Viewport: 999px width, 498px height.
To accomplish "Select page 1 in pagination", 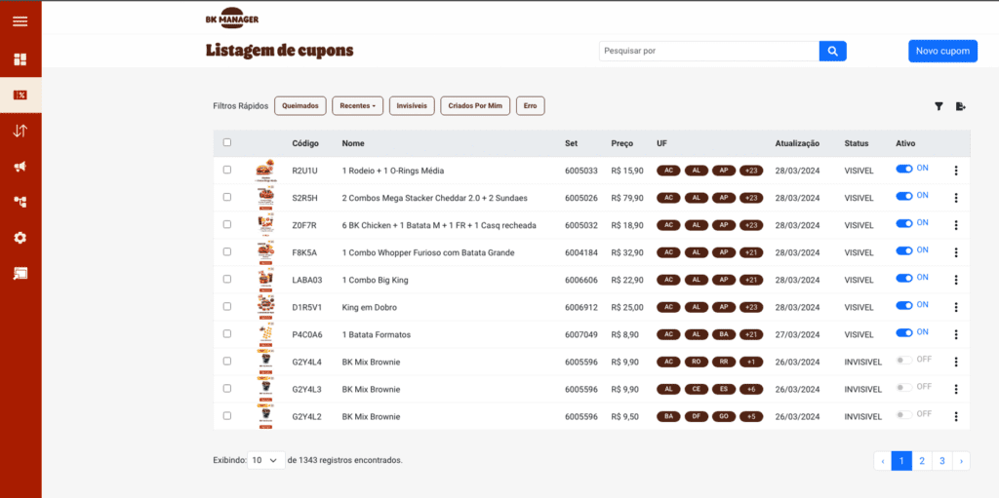I will [901, 460].
